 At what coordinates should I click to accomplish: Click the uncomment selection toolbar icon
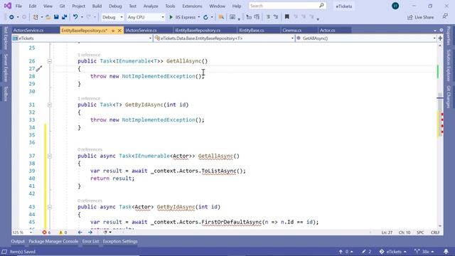point(276,17)
